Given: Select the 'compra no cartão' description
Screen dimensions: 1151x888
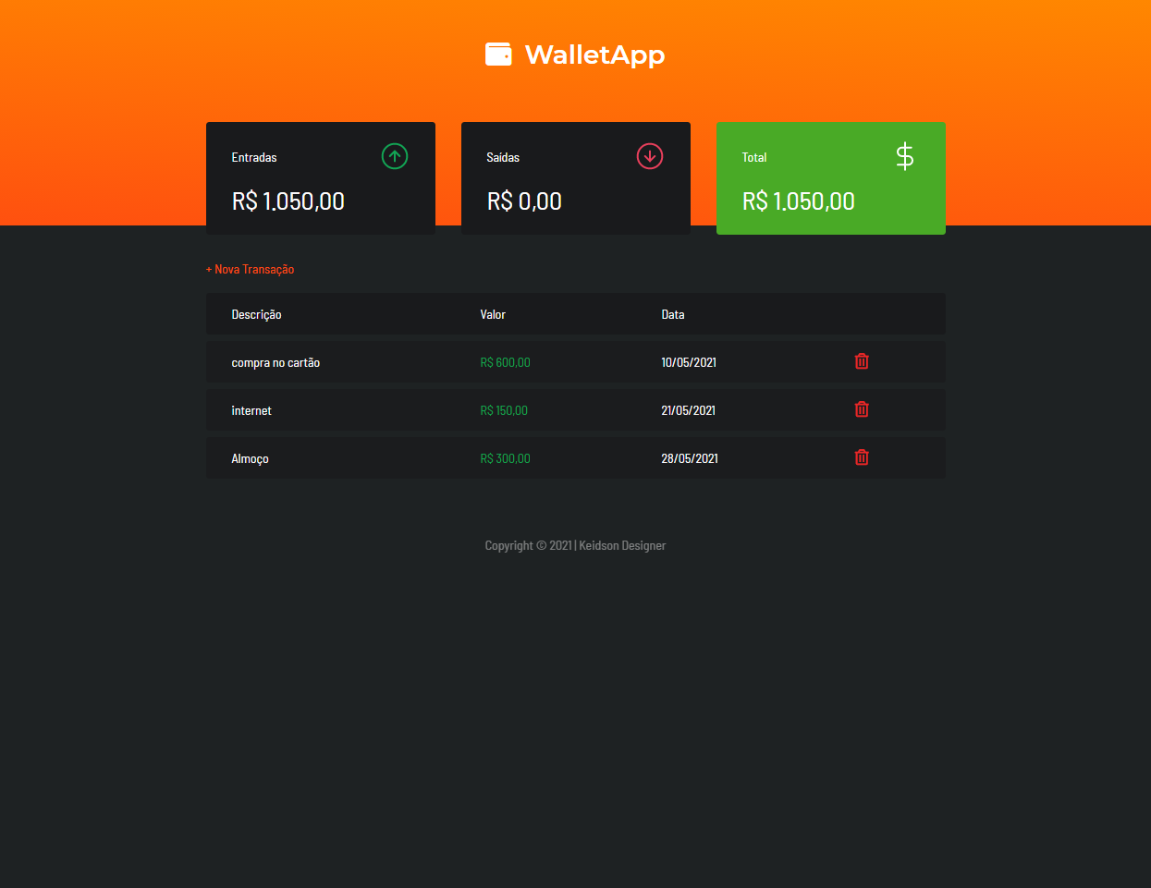Looking at the screenshot, I should (276, 362).
